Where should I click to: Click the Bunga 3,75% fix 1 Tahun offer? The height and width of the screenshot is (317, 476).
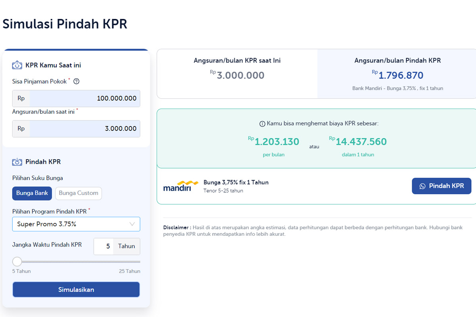pyautogui.click(x=236, y=183)
